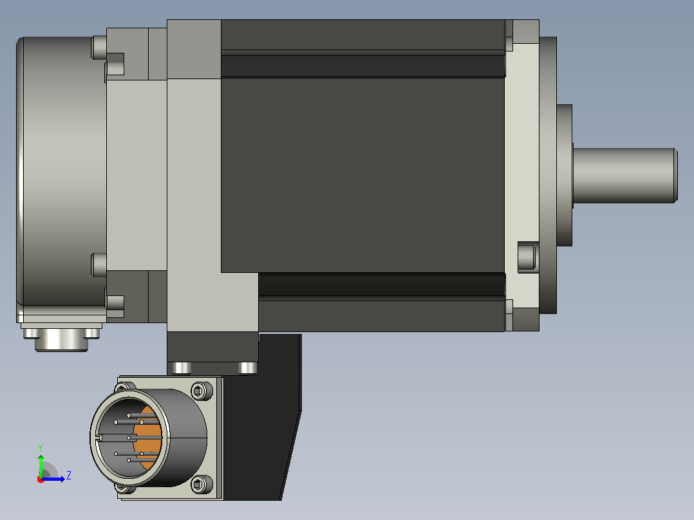The image size is (694, 520).
Task: Click the "Z" axis label
Action: point(69,476)
